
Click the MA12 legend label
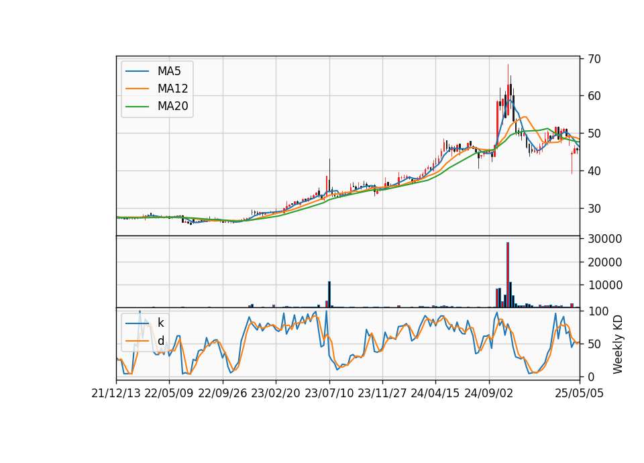point(172,89)
